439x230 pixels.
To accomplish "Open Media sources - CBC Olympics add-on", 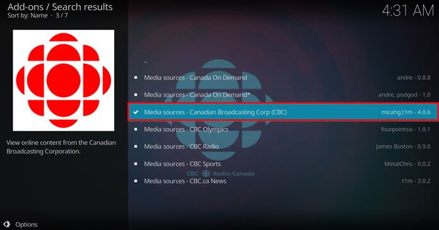I will coord(283,130).
